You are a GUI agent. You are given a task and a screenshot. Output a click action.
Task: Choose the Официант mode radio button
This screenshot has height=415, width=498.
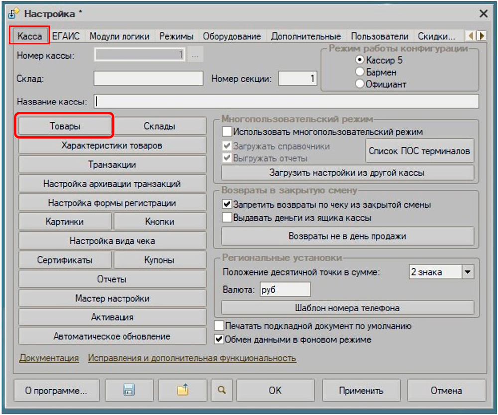click(360, 84)
